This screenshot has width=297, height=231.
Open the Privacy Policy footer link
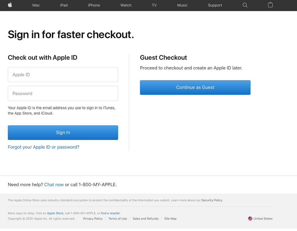point(93,219)
